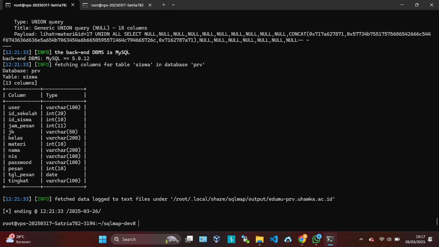Open the network transfer app icon in taskbar
This screenshot has width=439, height=247.
click(245, 239)
